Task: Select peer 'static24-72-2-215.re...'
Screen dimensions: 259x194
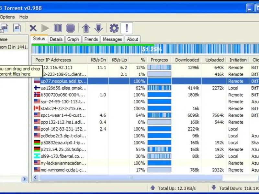Action: click(63, 109)
